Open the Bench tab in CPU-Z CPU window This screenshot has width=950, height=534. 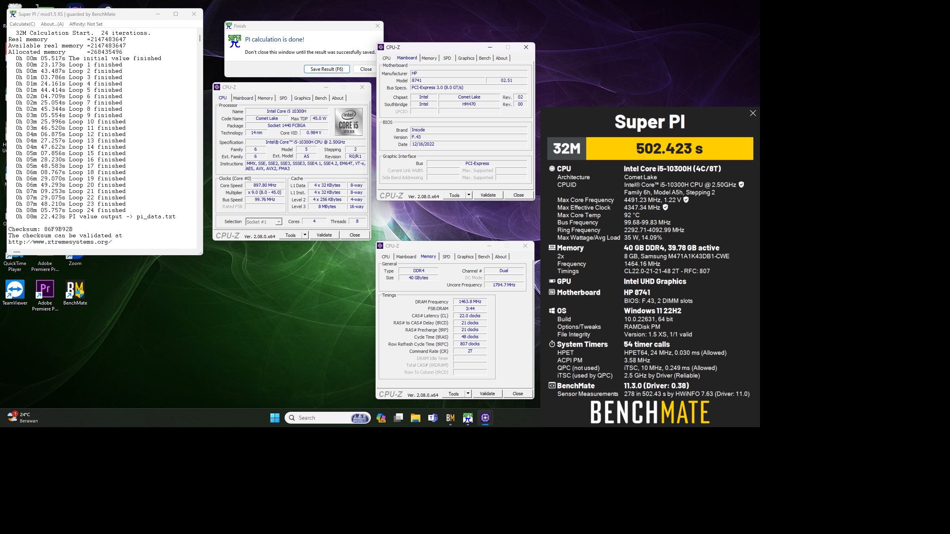(321, 98)
